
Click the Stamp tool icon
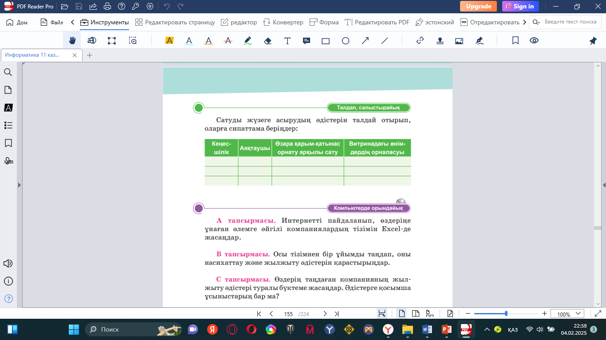[x=440, y=41]
